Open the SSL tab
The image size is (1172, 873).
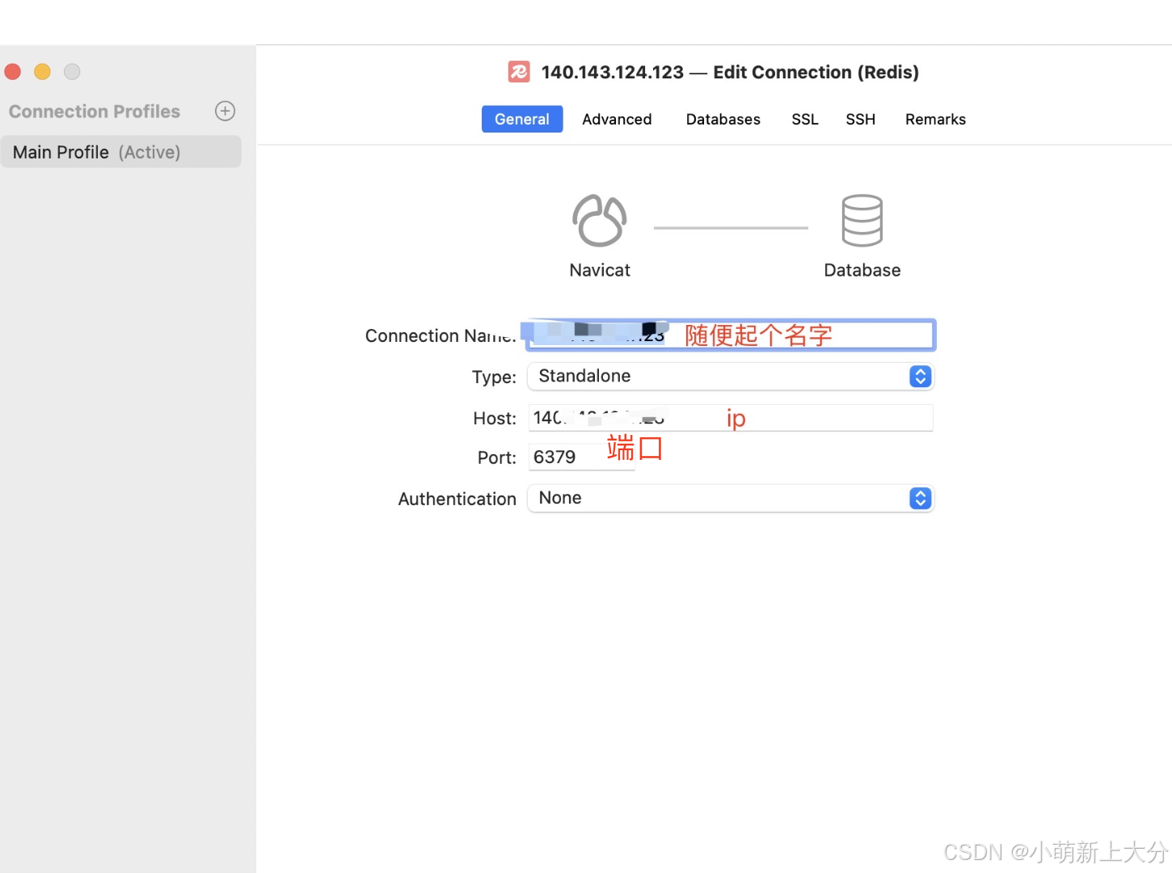[804, 119]
